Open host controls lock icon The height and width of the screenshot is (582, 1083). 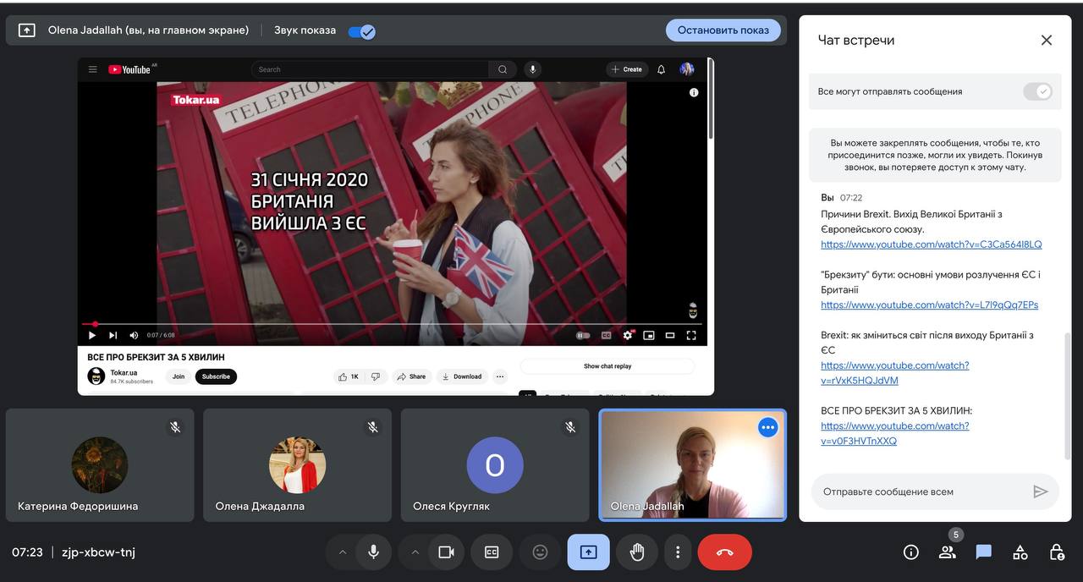coord(1057,552)
